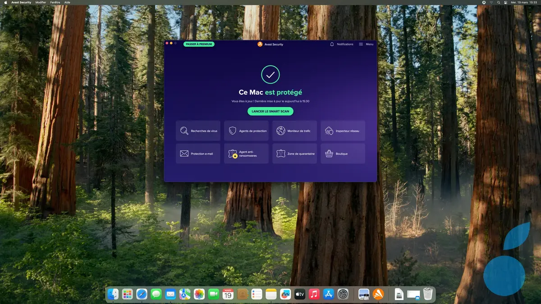Viewport: 541px width, 304px height.
Task: Open Spotlight search in the menu bar
Action: pyautogui.click(x=499, y=2)
